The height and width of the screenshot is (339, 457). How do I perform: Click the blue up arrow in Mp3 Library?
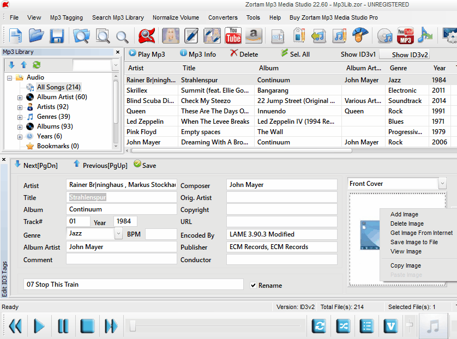click(24, 65)
